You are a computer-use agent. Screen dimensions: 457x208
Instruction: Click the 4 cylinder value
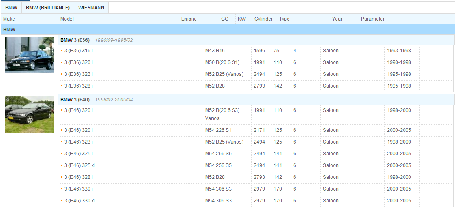coord(295,51)
